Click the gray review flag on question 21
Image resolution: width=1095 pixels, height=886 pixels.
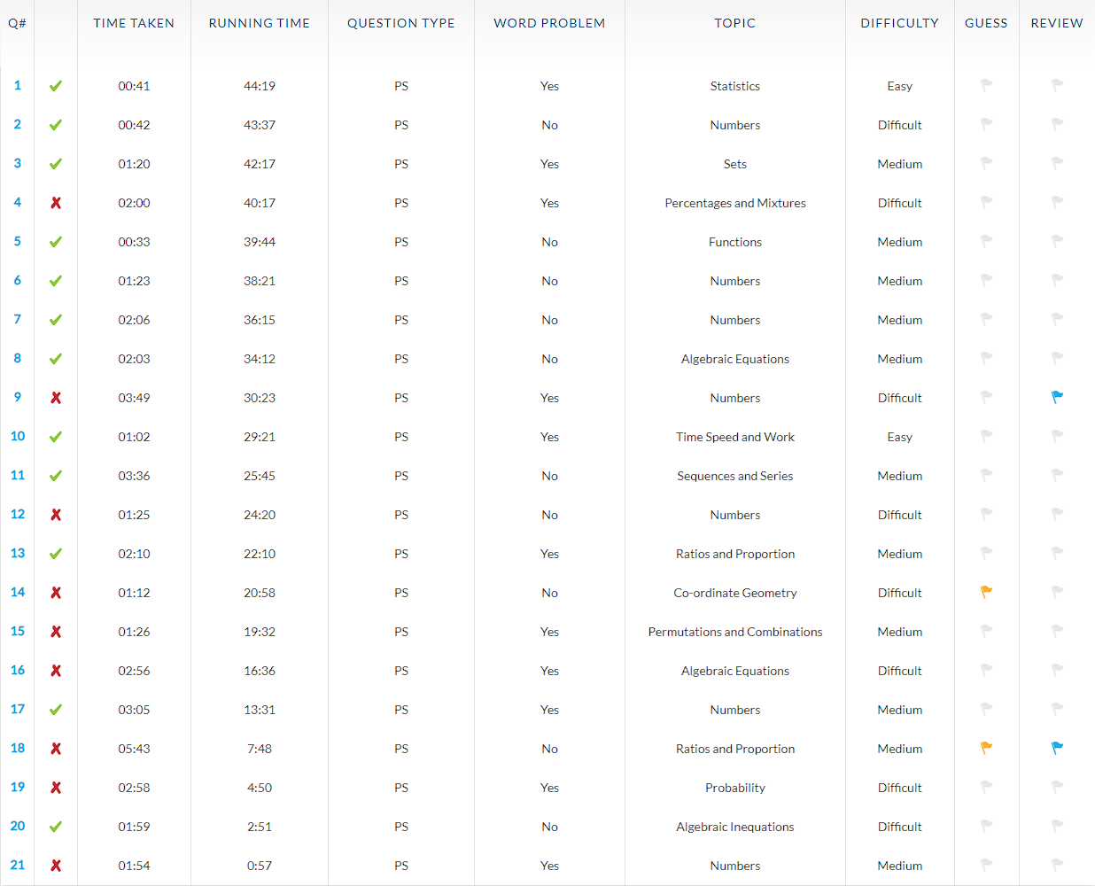1056,865
